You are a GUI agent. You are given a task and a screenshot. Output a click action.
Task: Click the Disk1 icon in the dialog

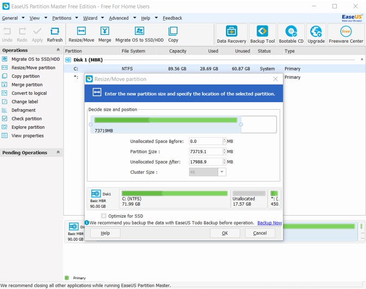coord(96,193)
